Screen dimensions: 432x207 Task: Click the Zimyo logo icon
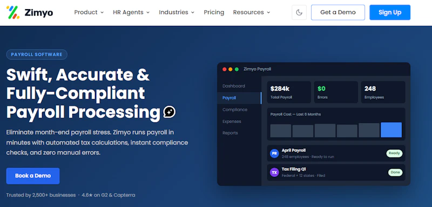point(13,12)
